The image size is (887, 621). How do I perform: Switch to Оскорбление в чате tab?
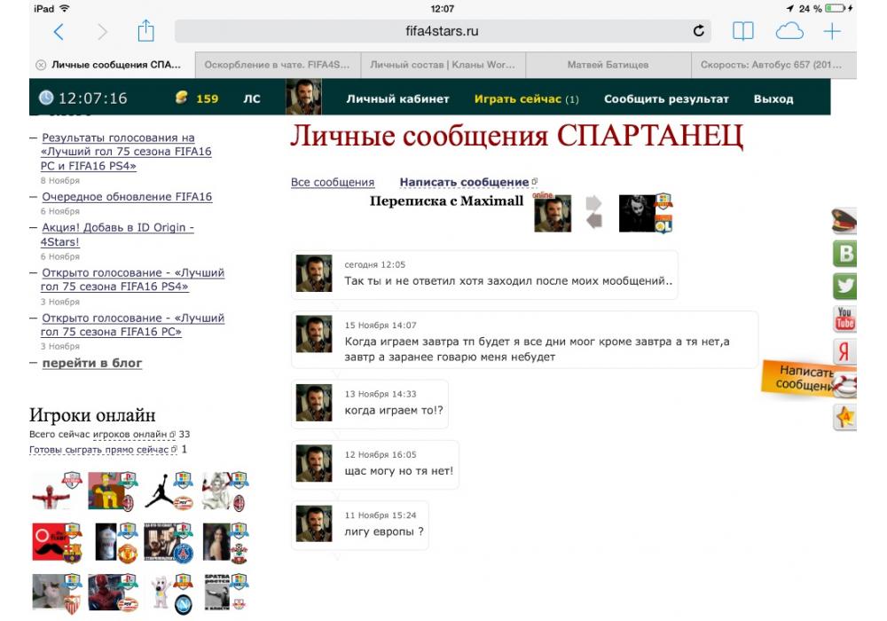(x=277, y=65)
